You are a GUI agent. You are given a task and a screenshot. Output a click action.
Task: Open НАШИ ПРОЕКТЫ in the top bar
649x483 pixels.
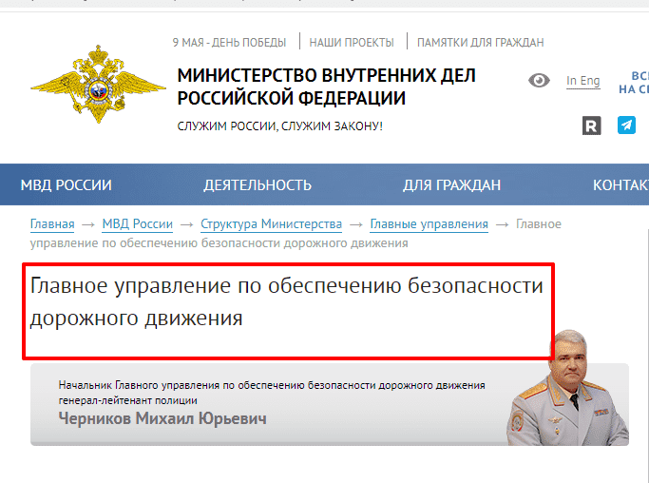352,42
